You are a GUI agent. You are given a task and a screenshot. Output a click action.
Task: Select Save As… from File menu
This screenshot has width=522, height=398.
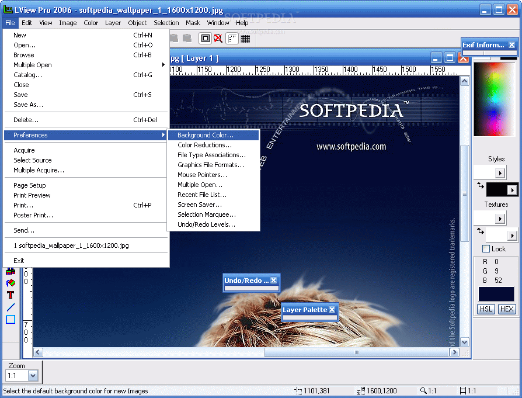(x=86, y=105)
